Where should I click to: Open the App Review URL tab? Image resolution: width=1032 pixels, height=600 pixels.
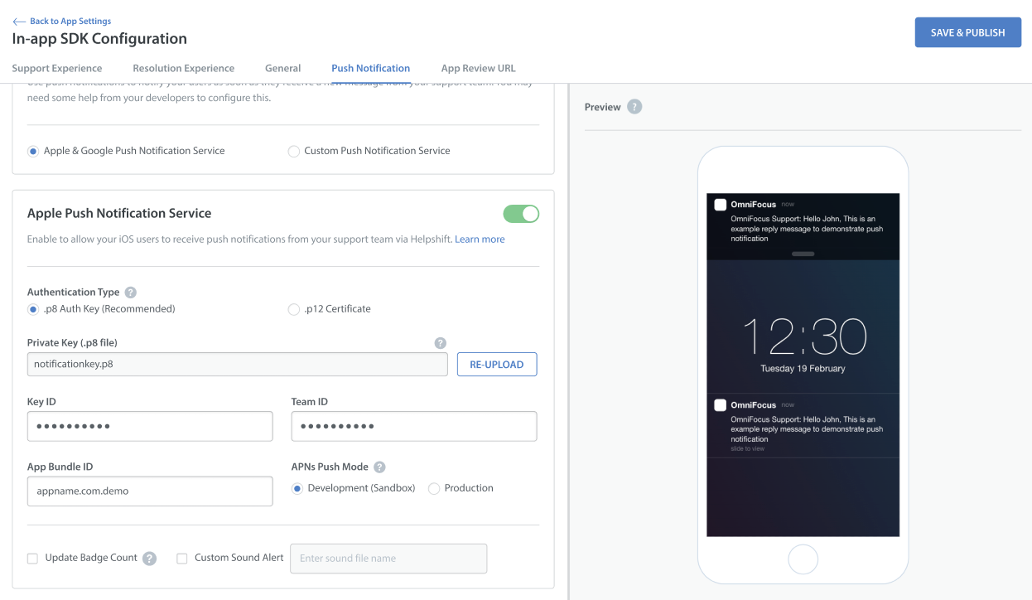[478, 68]
